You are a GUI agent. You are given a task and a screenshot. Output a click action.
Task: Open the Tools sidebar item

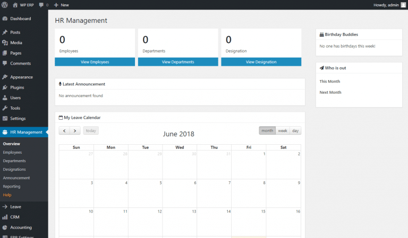point(15,108)
